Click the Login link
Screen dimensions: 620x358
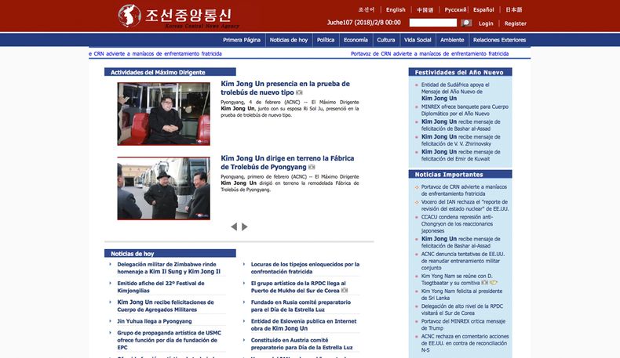[x=486, y=24]
